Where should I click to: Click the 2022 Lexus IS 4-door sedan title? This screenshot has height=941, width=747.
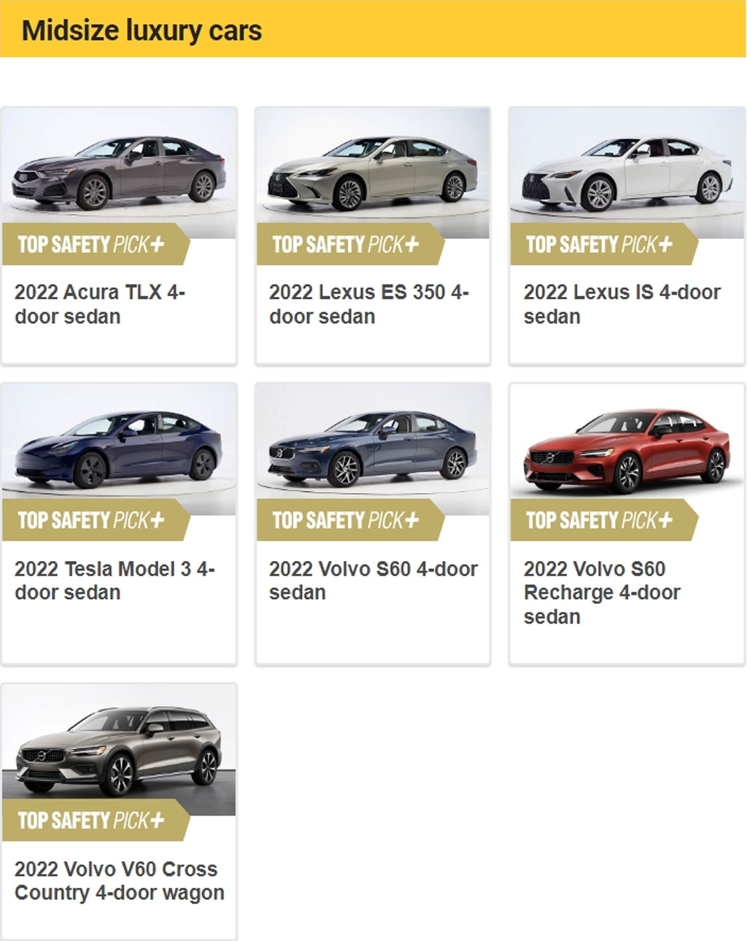622,304
